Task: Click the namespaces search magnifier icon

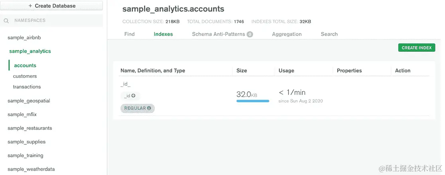Action: pos(6,21)
